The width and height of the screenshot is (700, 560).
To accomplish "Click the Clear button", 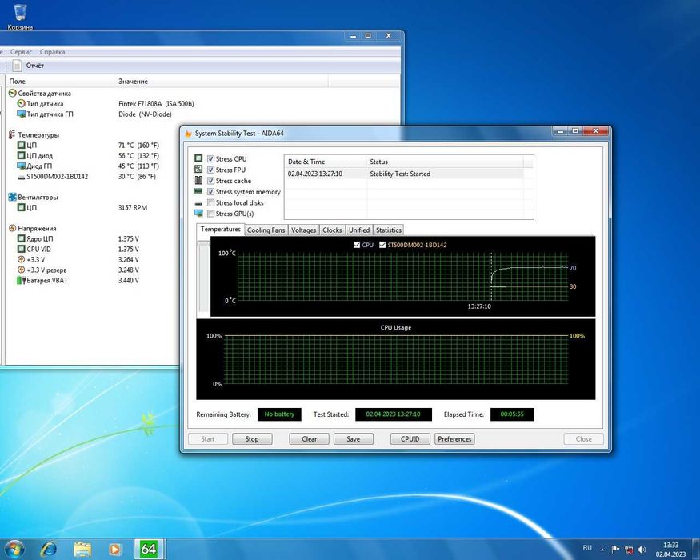I will point(309,439).
